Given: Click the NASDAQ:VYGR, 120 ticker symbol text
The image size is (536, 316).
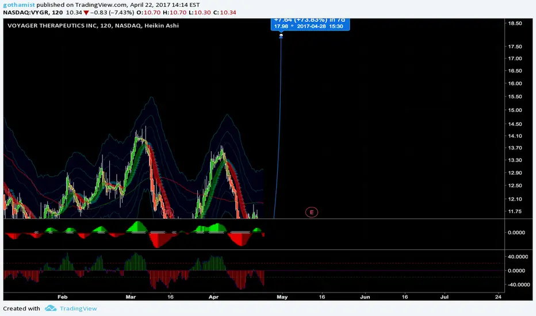Looking at the screenshot, I should [x=33, y=12].
